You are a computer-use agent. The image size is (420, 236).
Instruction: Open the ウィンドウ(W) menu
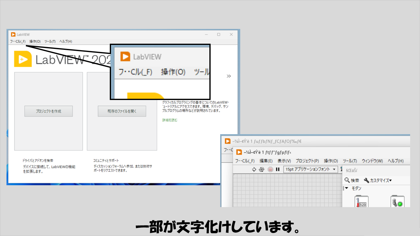372,161
